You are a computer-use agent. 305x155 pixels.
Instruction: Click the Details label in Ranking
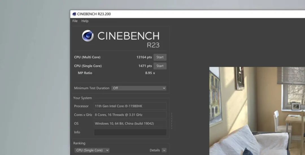pos(155,150)
